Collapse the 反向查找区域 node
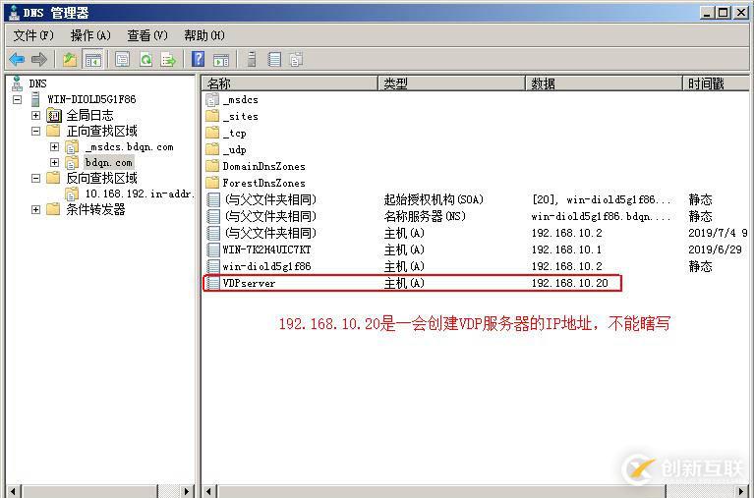This screenshot has width=754, height=498. [x=35, y=179]
